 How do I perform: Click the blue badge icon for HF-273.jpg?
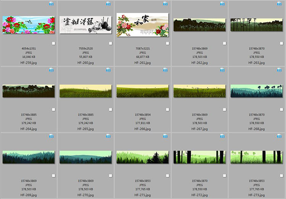[x=279, y=136]
